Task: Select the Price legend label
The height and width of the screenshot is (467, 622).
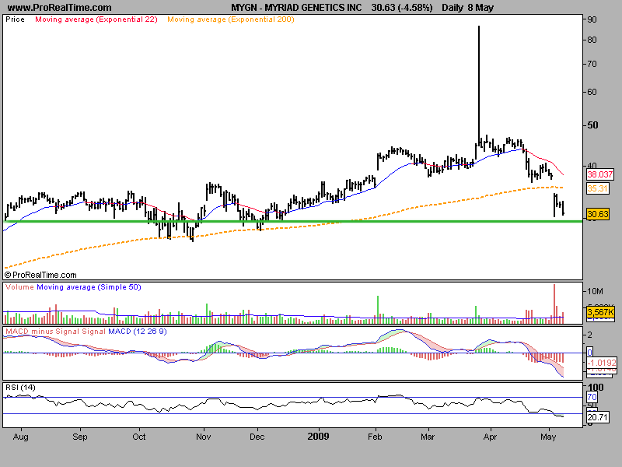Action: pos(15,19)
